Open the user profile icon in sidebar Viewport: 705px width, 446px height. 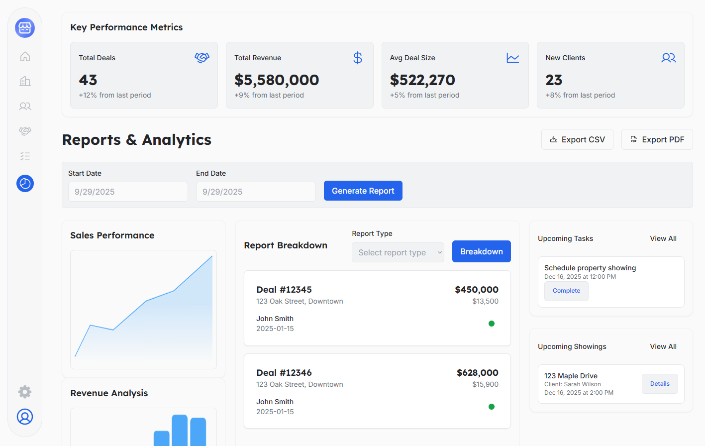coord(25,417)
